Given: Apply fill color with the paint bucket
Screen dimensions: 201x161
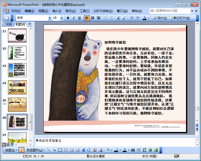Looking at the screenshot, I should 108,150.
